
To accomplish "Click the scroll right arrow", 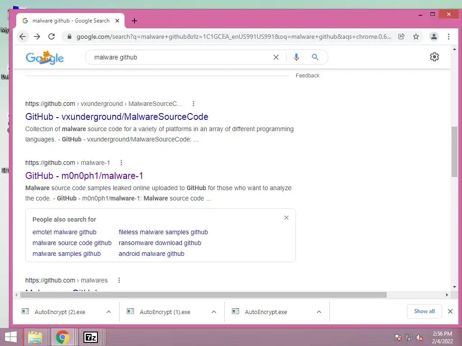I will tap(447, 295).
